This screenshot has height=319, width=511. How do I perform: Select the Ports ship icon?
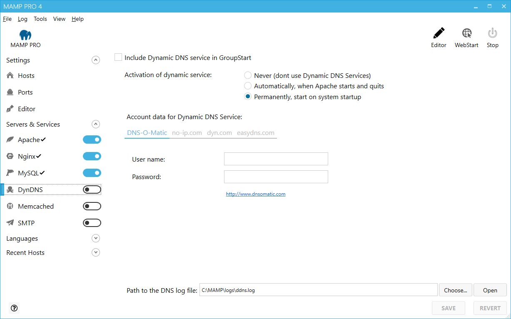[10, 92]
